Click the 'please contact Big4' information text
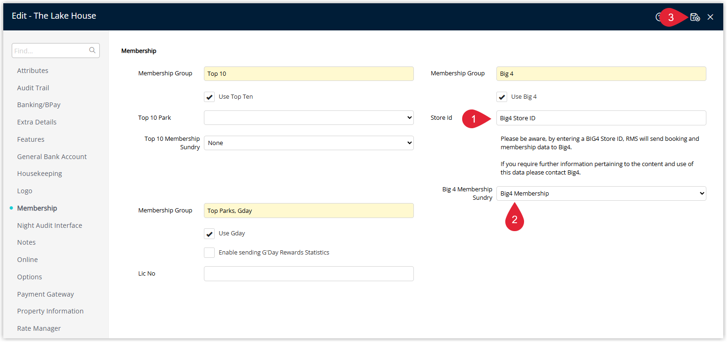 pos(597,168)
